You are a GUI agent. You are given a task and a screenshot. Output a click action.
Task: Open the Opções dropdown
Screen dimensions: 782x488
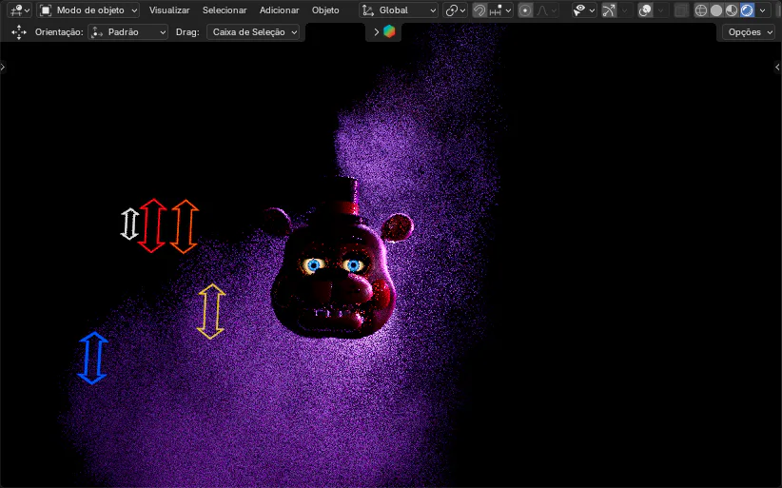[x=750, y=32]
